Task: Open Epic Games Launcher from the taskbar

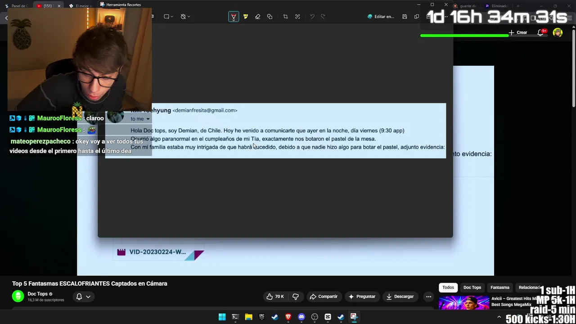Action: tap(261, 317)
